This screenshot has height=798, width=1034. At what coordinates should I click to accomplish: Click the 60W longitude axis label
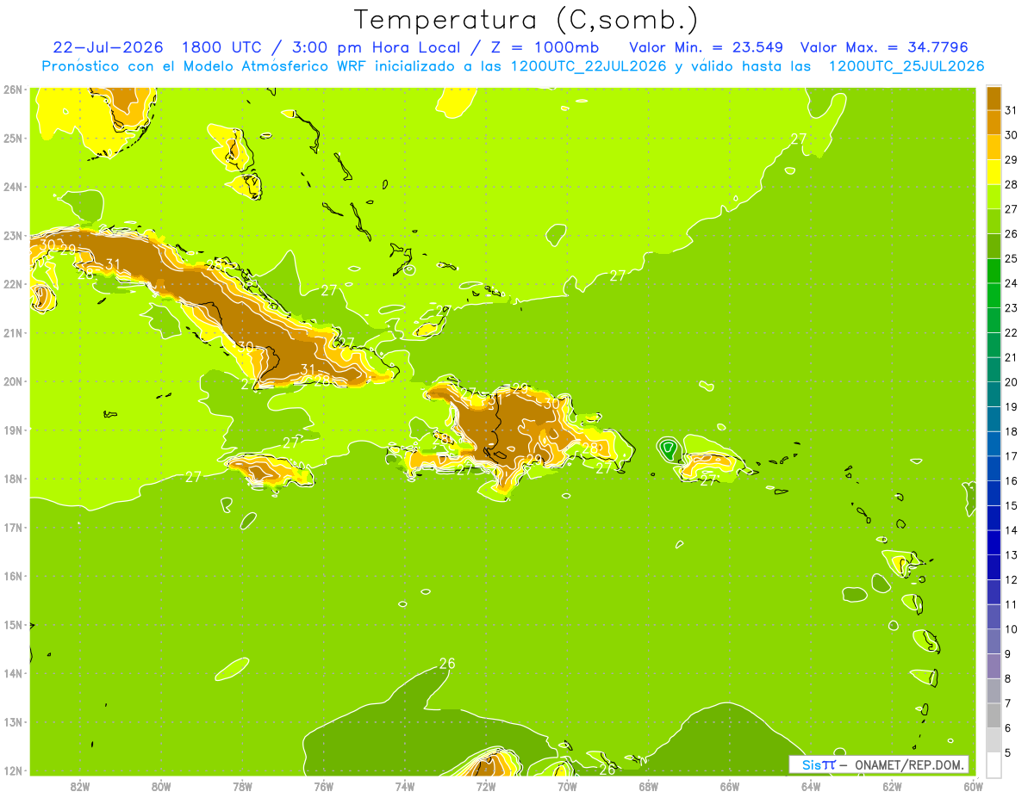coord(973,786)
